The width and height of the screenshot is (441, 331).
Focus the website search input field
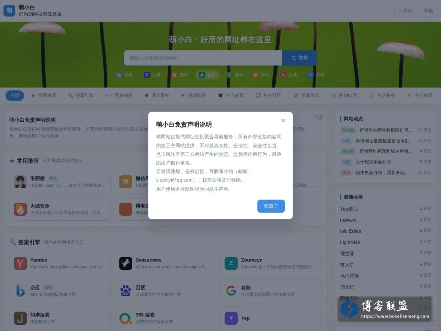[203, 58]
